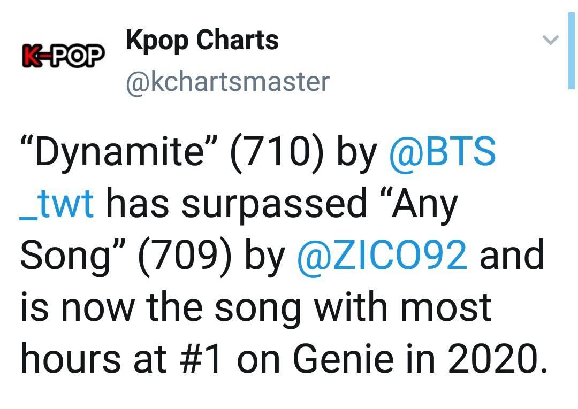Open the K-POP profile avatar
Image resolution: width=578 pixels, height=409 pixels.
(x=63, y=56)
